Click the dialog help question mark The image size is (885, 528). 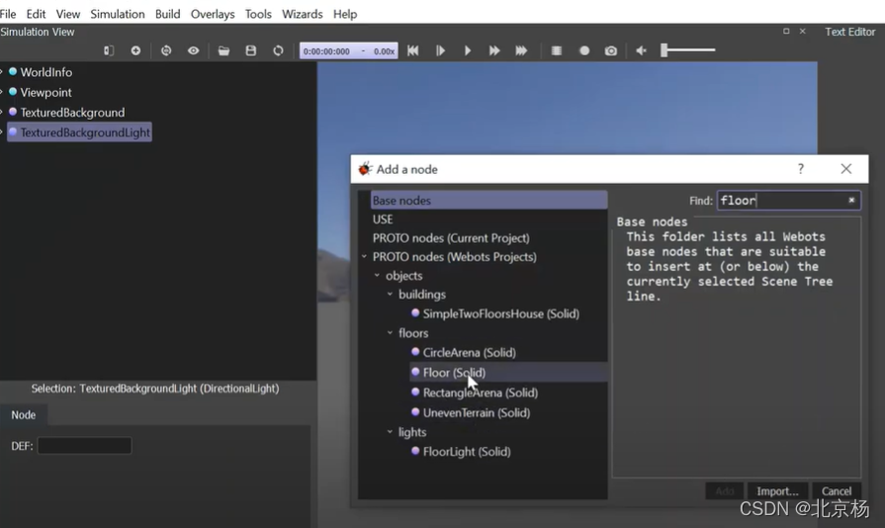pyautogui.click(x=801, y=169)
